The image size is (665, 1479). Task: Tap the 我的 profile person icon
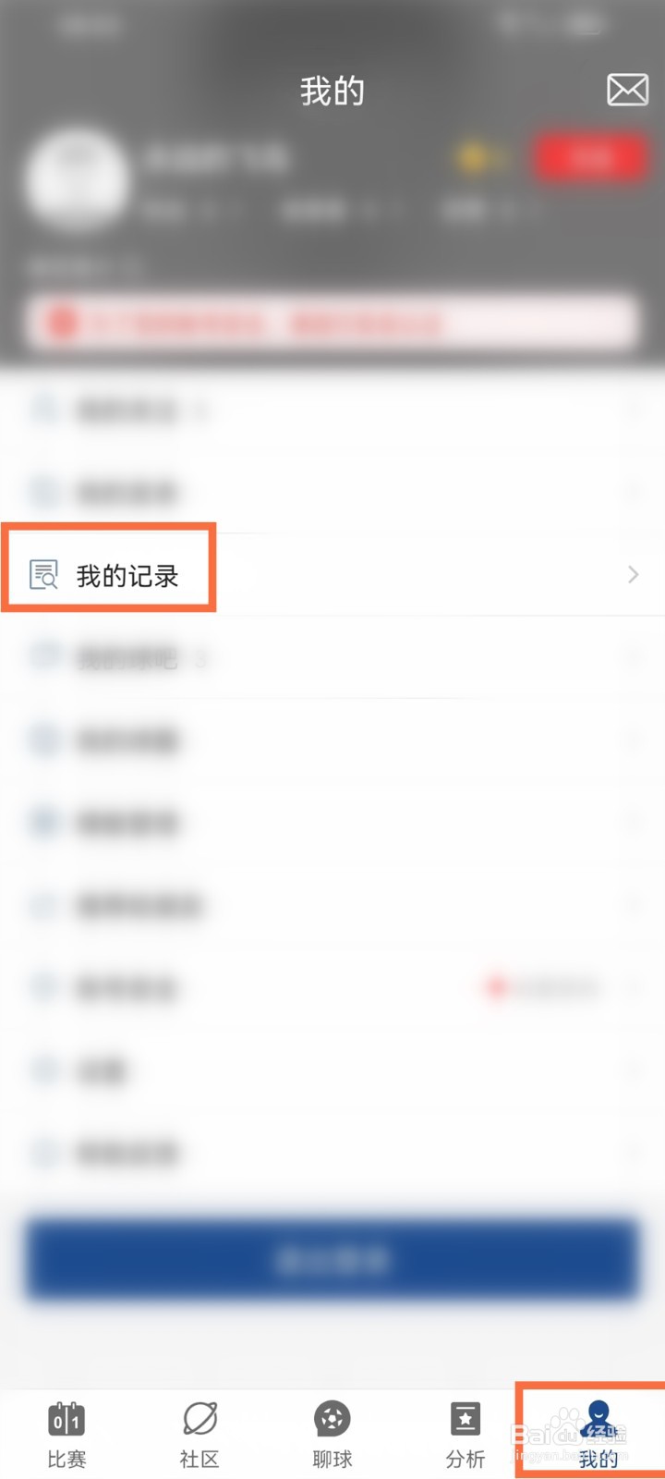pos(598,1416)
